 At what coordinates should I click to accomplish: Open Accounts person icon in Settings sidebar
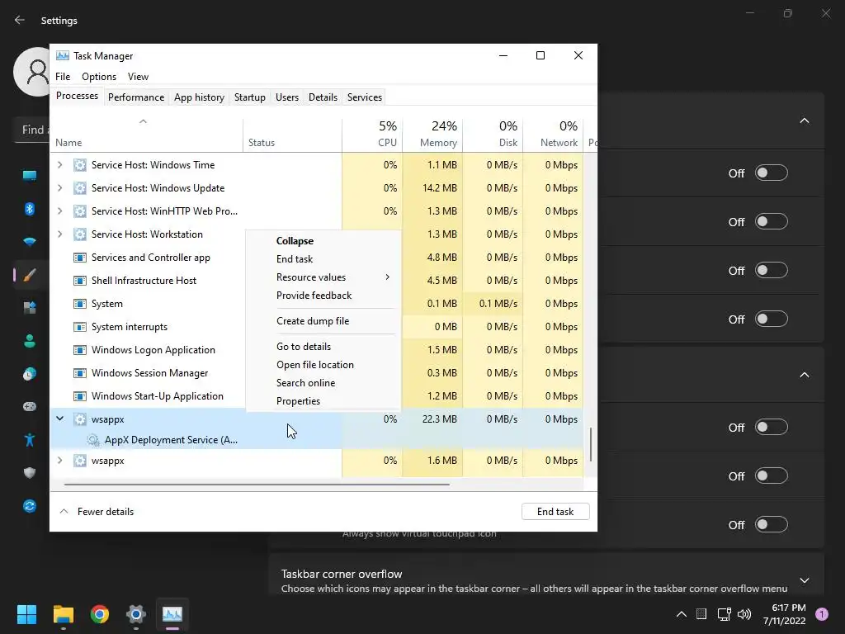(x=30, y=341)
